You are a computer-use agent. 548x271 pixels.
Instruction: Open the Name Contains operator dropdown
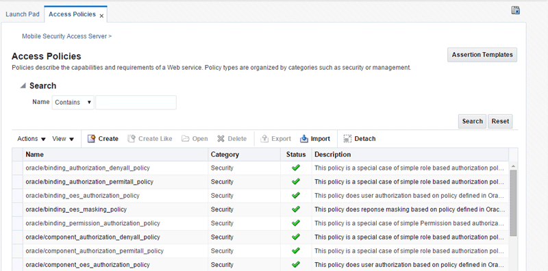coord(73,103)
